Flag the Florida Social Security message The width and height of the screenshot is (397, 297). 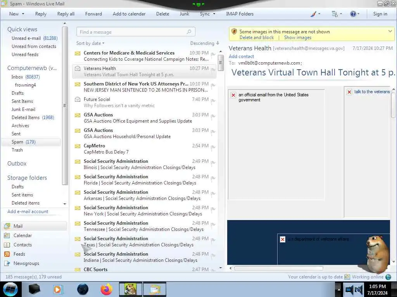(x=213, y=178)
